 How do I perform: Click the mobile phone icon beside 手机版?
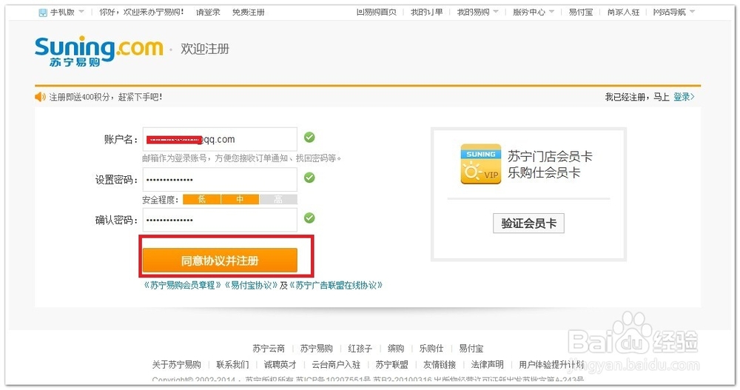[x=43, y=13]
